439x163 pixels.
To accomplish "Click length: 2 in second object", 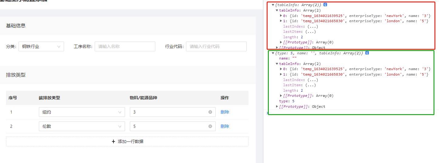I will [x=293, y=90].
